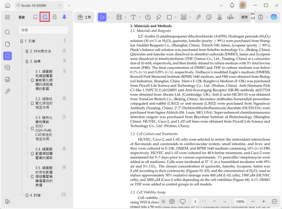Open the stamp annotation tool

[x=219, y=17]
